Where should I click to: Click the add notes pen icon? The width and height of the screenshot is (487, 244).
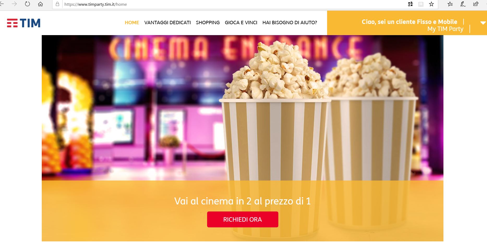[x=463, y=4]
